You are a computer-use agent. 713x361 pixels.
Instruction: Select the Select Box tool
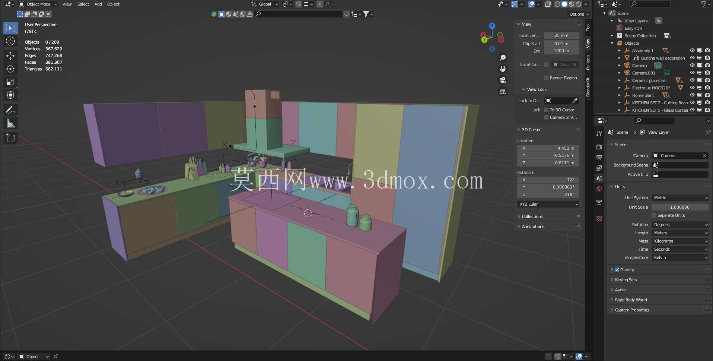pyautogui.click(x=10, y=28)
